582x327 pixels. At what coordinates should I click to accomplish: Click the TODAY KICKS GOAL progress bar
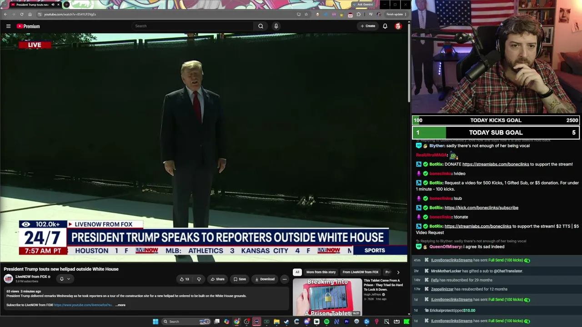coord(496,120)
